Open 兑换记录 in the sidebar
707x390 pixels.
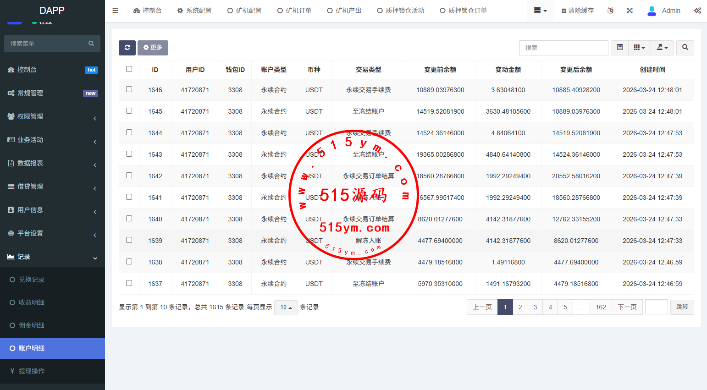coord(32,280)
